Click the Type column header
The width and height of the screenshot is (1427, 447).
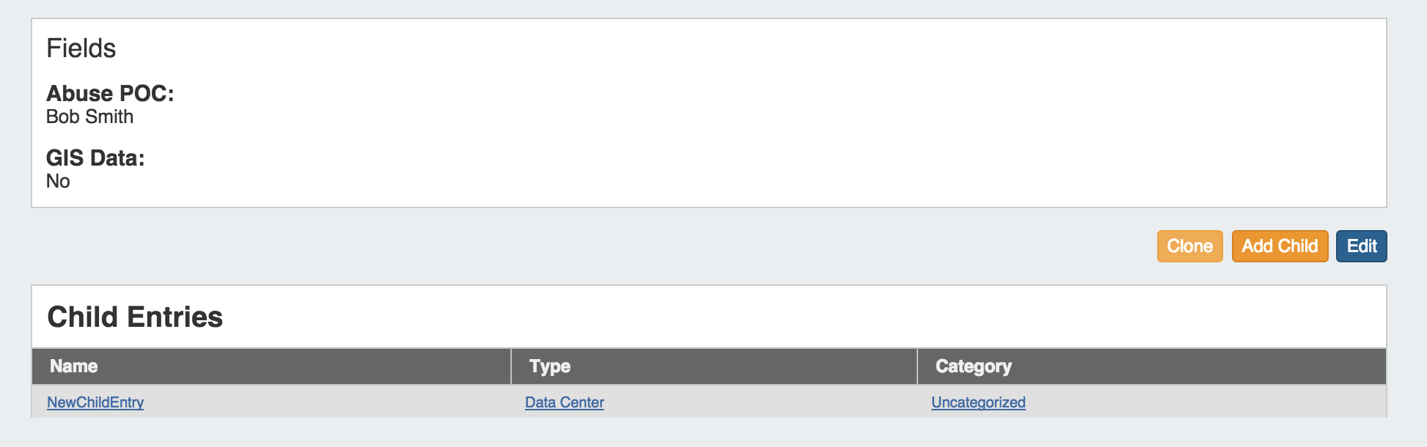click(550, 366)
